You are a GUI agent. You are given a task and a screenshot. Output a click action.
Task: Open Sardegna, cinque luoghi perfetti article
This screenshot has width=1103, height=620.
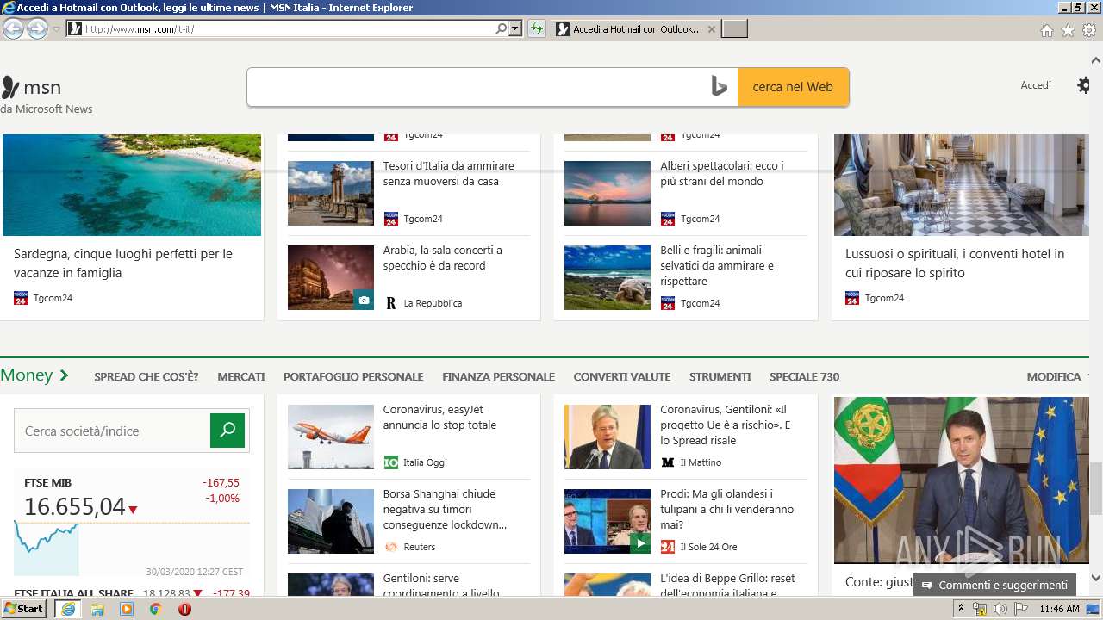click(x=123, y=263)
